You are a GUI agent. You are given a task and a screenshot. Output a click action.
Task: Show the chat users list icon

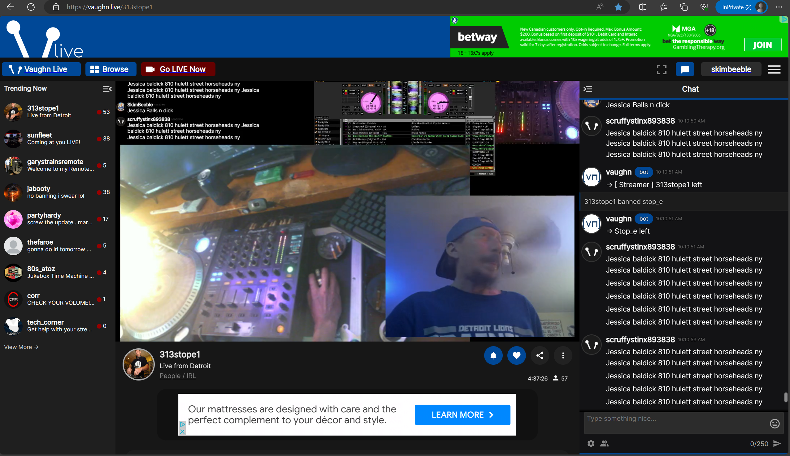coord(604,443)
